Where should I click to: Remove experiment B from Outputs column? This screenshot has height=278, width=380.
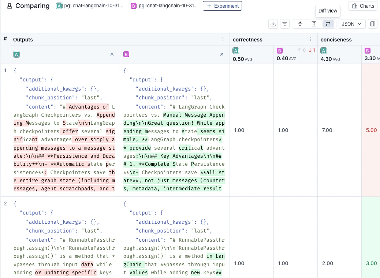(x=221, y=54)
